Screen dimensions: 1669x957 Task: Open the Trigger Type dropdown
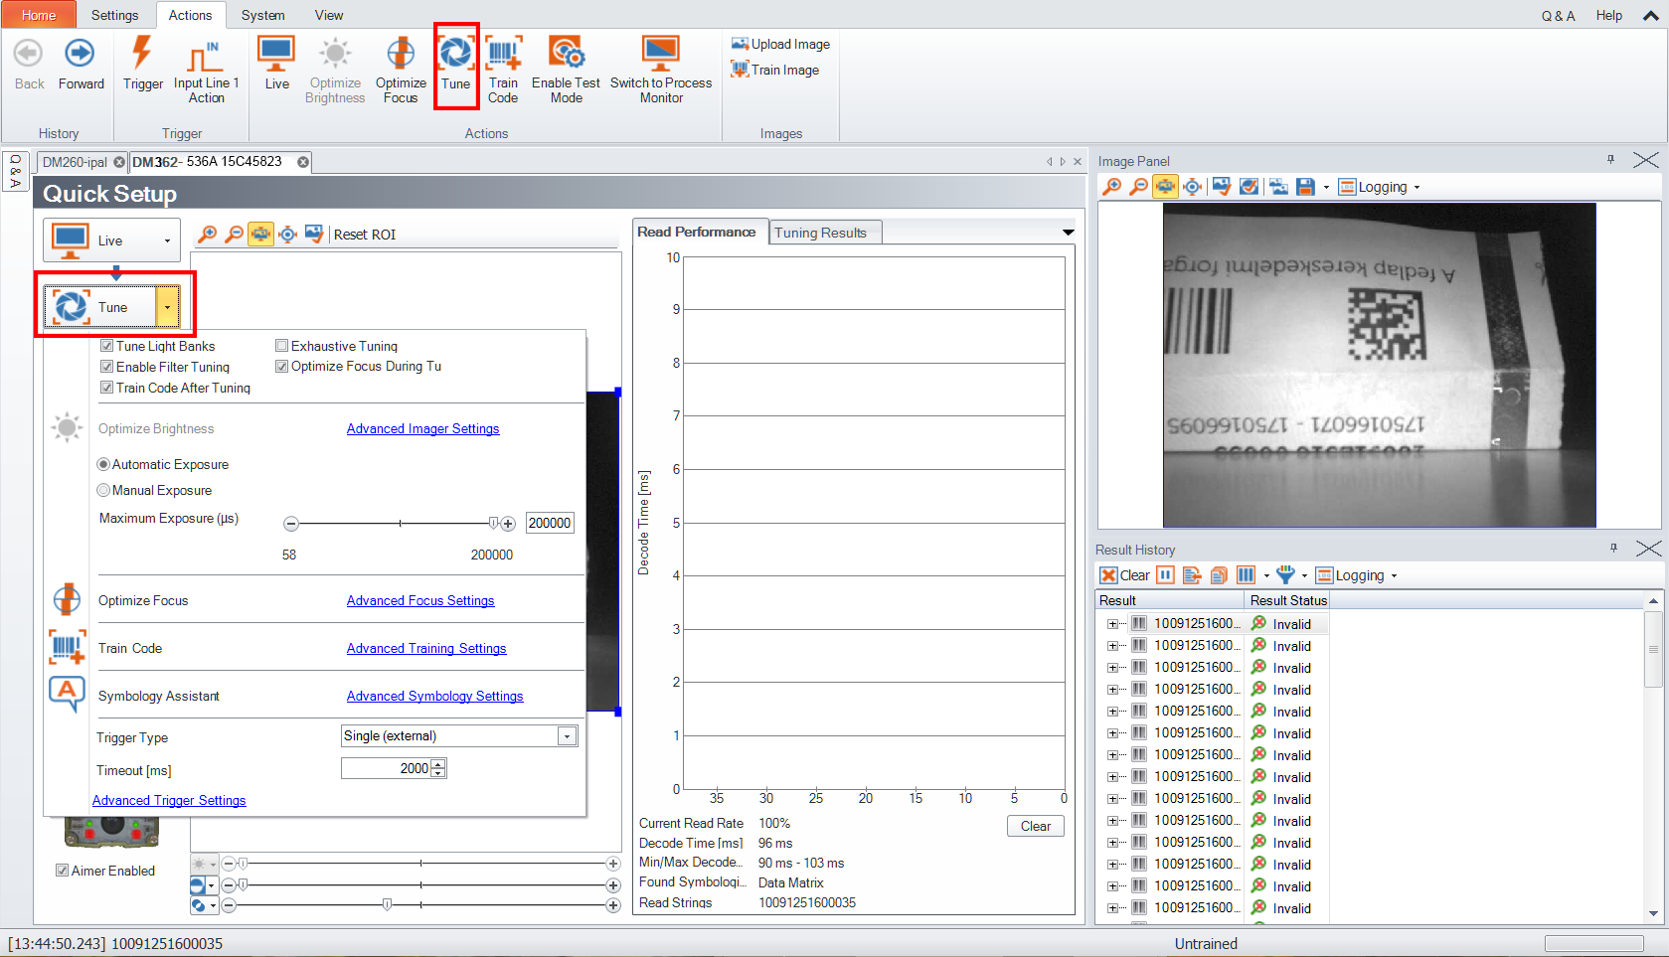point(567,736)
